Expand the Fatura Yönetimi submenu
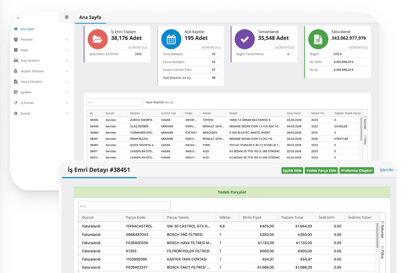Viewport: 412px width, 273px height. (67, 82)
